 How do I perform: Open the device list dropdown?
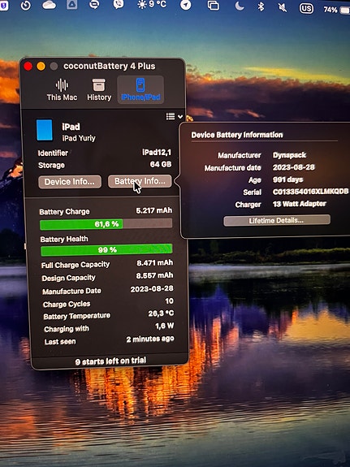175,116
